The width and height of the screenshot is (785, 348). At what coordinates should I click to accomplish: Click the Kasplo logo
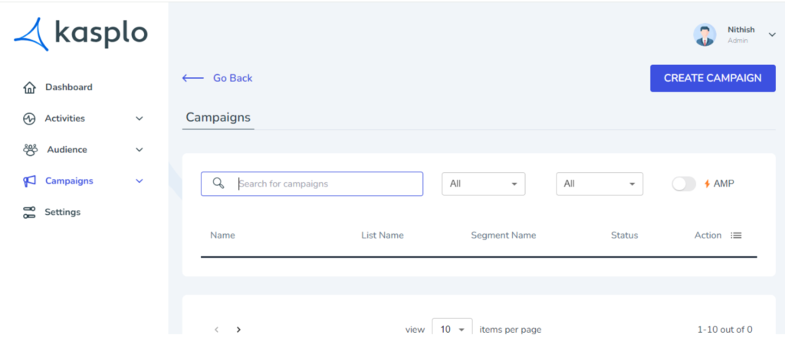click(x=80, y=34)
